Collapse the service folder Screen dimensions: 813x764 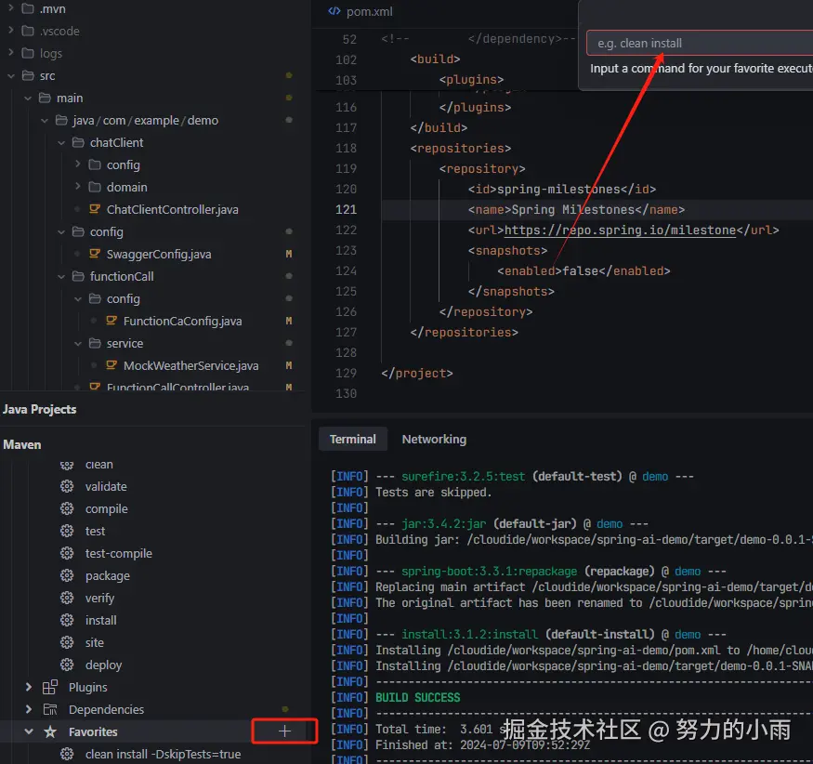(78, 343)
